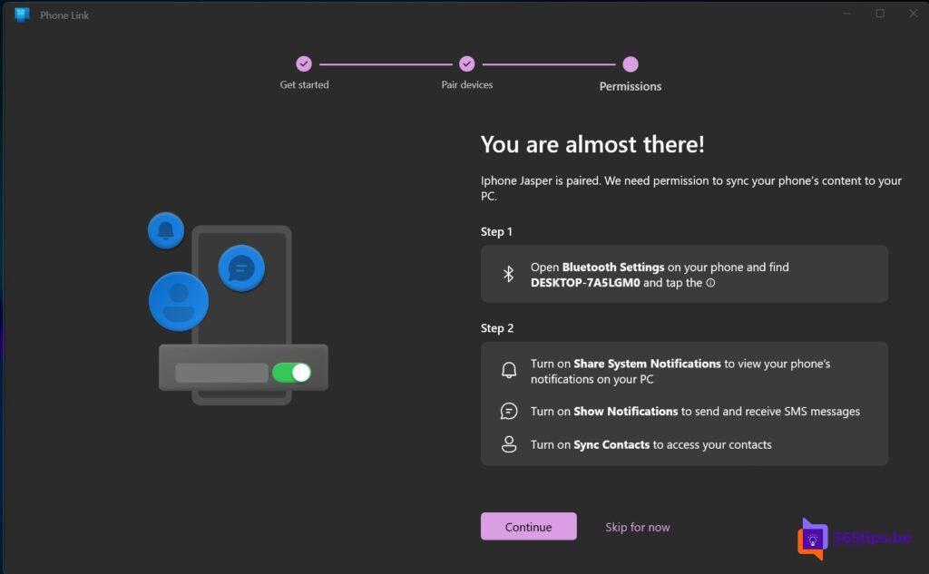929x574 pixels.
Task: Click the chat icon beside Show Notifications
Action: click(509, 411)
